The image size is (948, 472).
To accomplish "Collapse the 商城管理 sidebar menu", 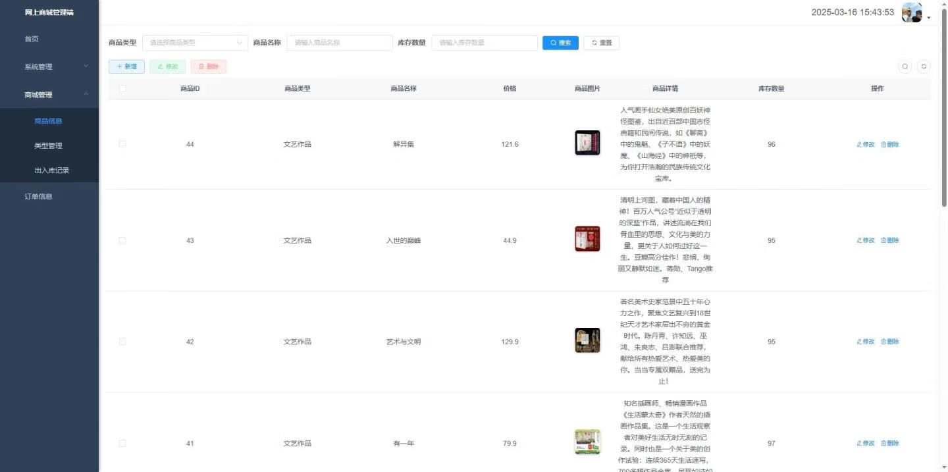I will pyautogui.click(x=49, y=95).
